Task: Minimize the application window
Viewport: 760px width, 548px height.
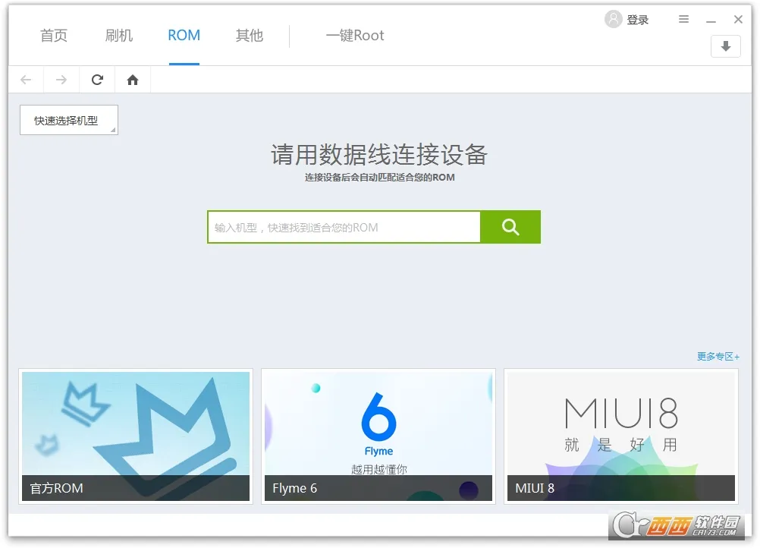Action: pos(711,20)
